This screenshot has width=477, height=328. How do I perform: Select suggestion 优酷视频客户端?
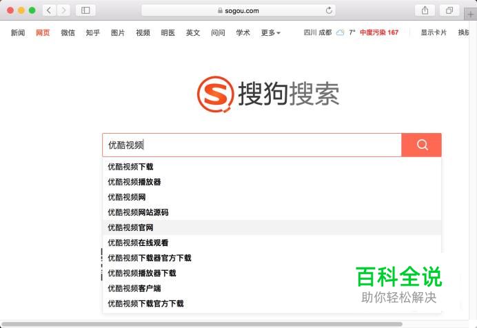pyautogui.click(x=272, y=288)
